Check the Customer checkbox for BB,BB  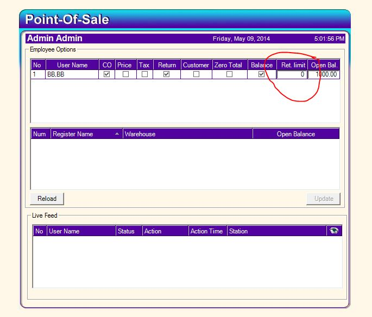click(196, 74)
